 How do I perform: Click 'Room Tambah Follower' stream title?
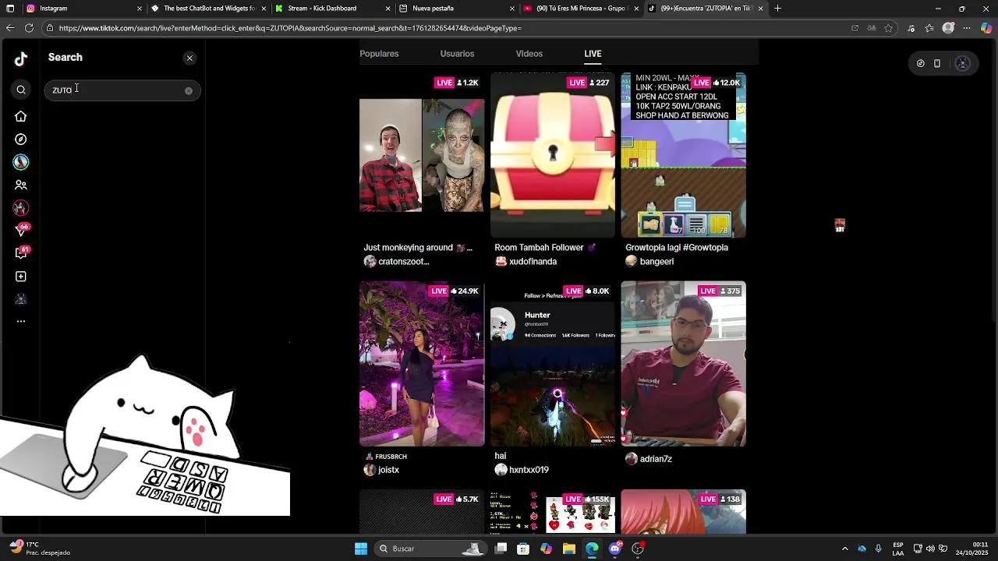tap(545, 248)
